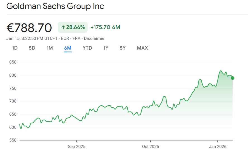Click the €788.70 price value
Screen dimensions: 248x153
click(x=29, y=28)
